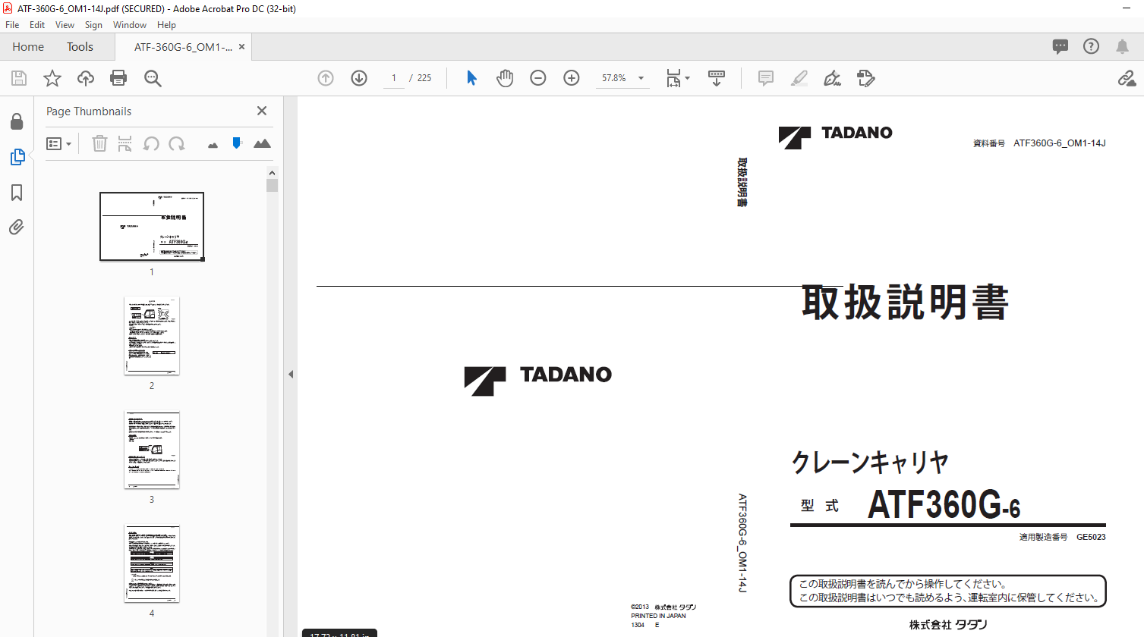Expand the fit page options arrow
Screen dimensions: 1144x637
(687, 78)
